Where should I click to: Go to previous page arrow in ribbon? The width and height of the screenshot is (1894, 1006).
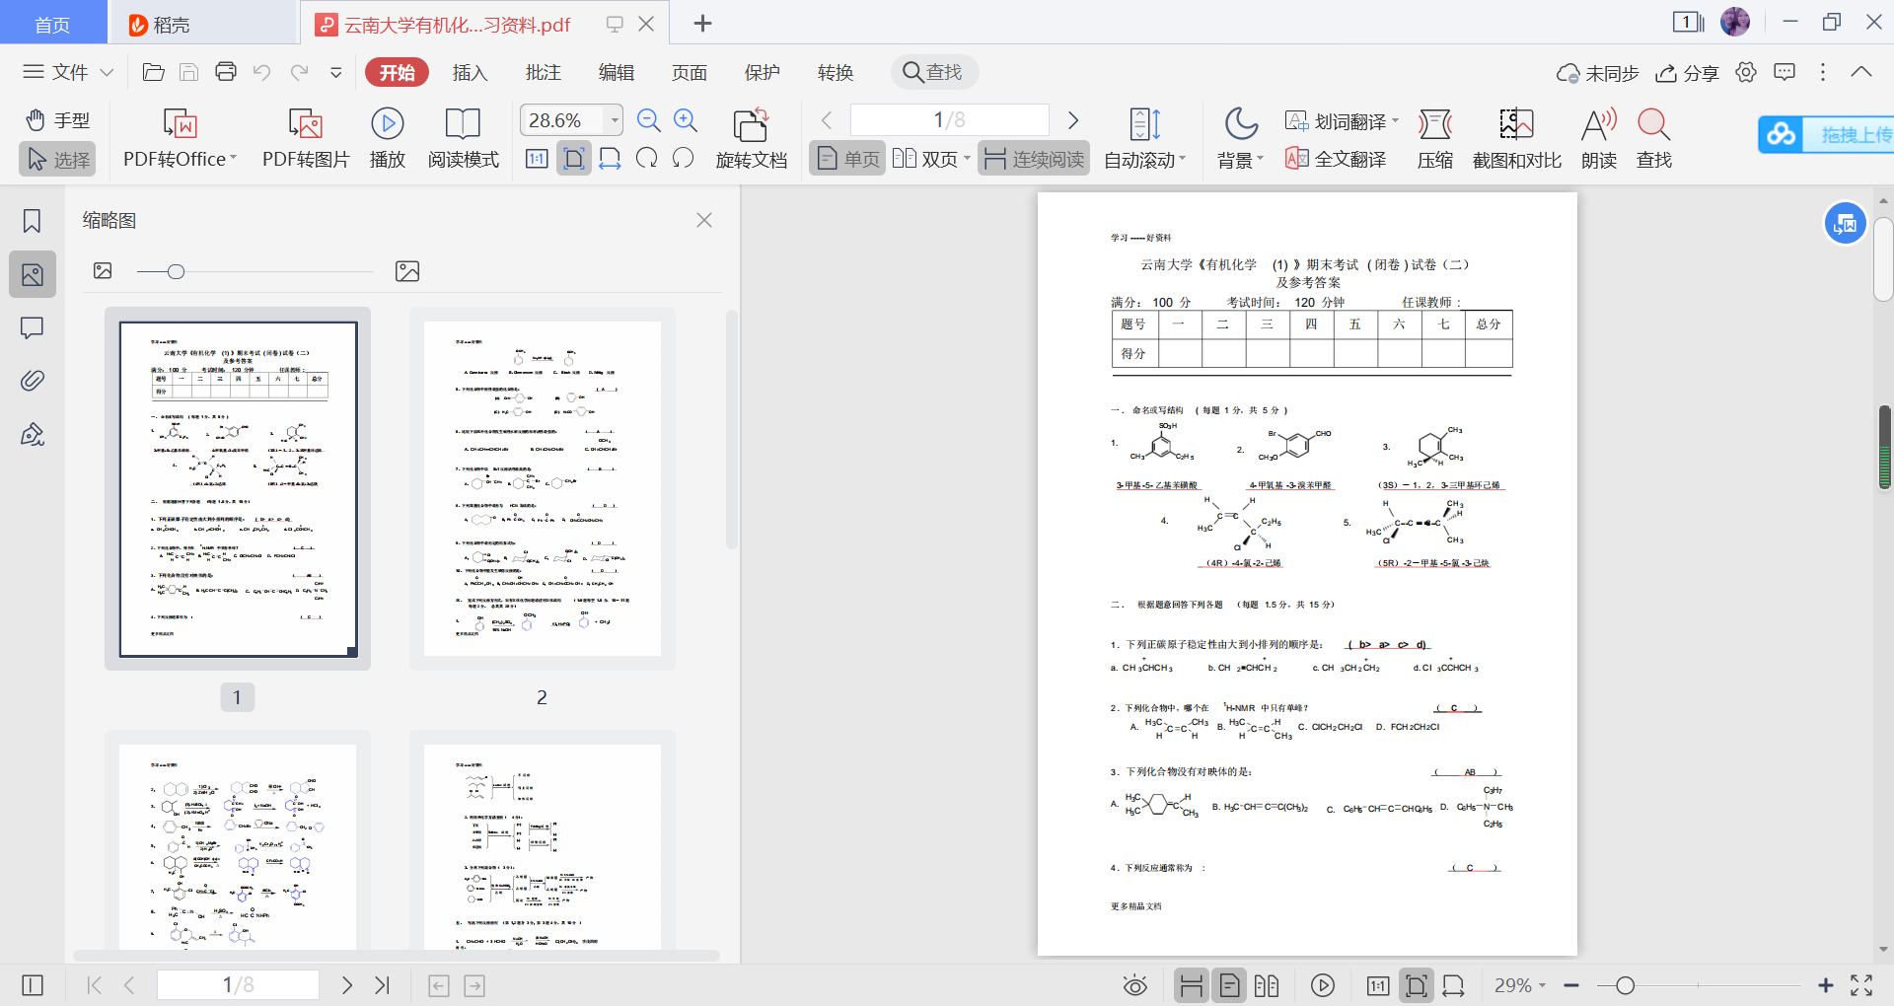click(x=827, y=120)
